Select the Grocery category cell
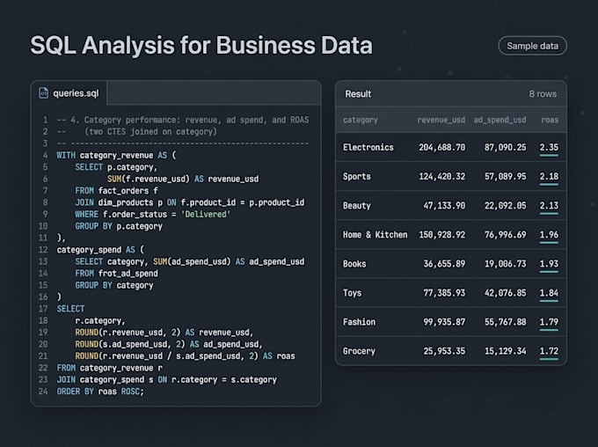Screen dimensions: 598x447 click(x=359, y=351)
